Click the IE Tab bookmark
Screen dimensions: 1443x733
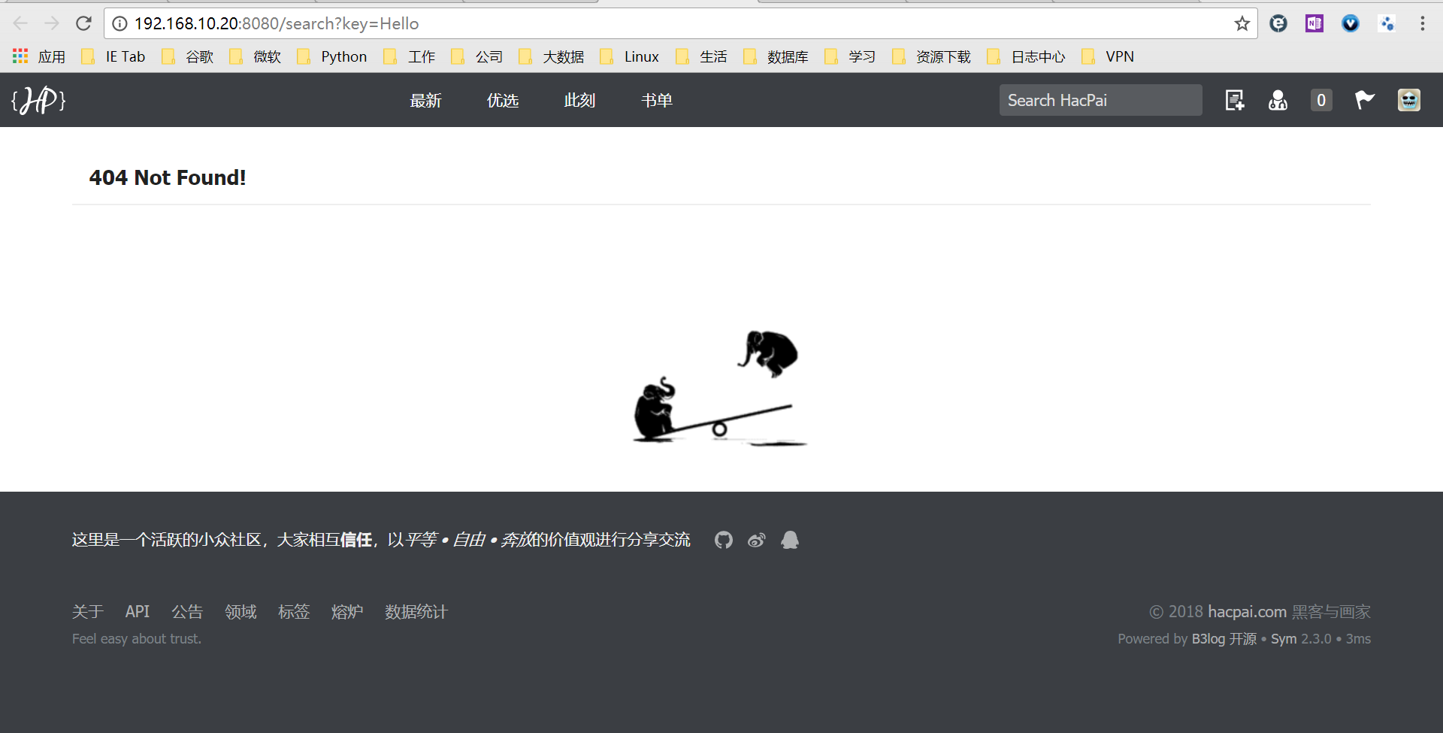tap(125, 56)
